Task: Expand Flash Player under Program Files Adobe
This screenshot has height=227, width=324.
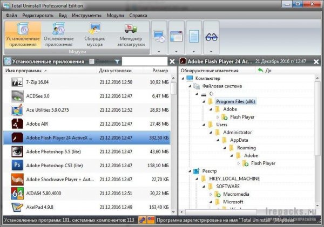Action: click(x=218, y=117)
